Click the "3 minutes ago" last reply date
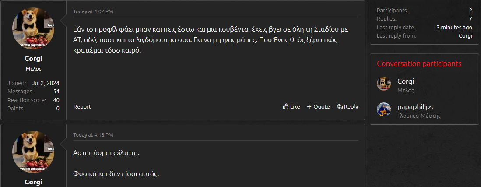This screenshot has height=187, width=481. [454, 27]
